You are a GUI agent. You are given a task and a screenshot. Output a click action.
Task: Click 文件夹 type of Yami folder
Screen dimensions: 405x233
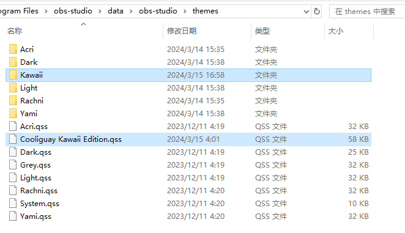(266, 113)
